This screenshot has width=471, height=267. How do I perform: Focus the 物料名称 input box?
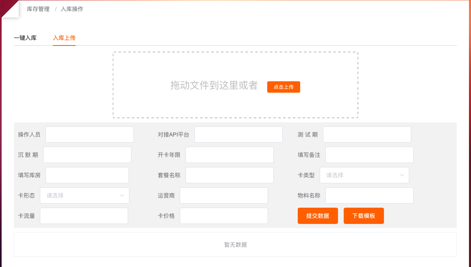[x=369, y=195]
